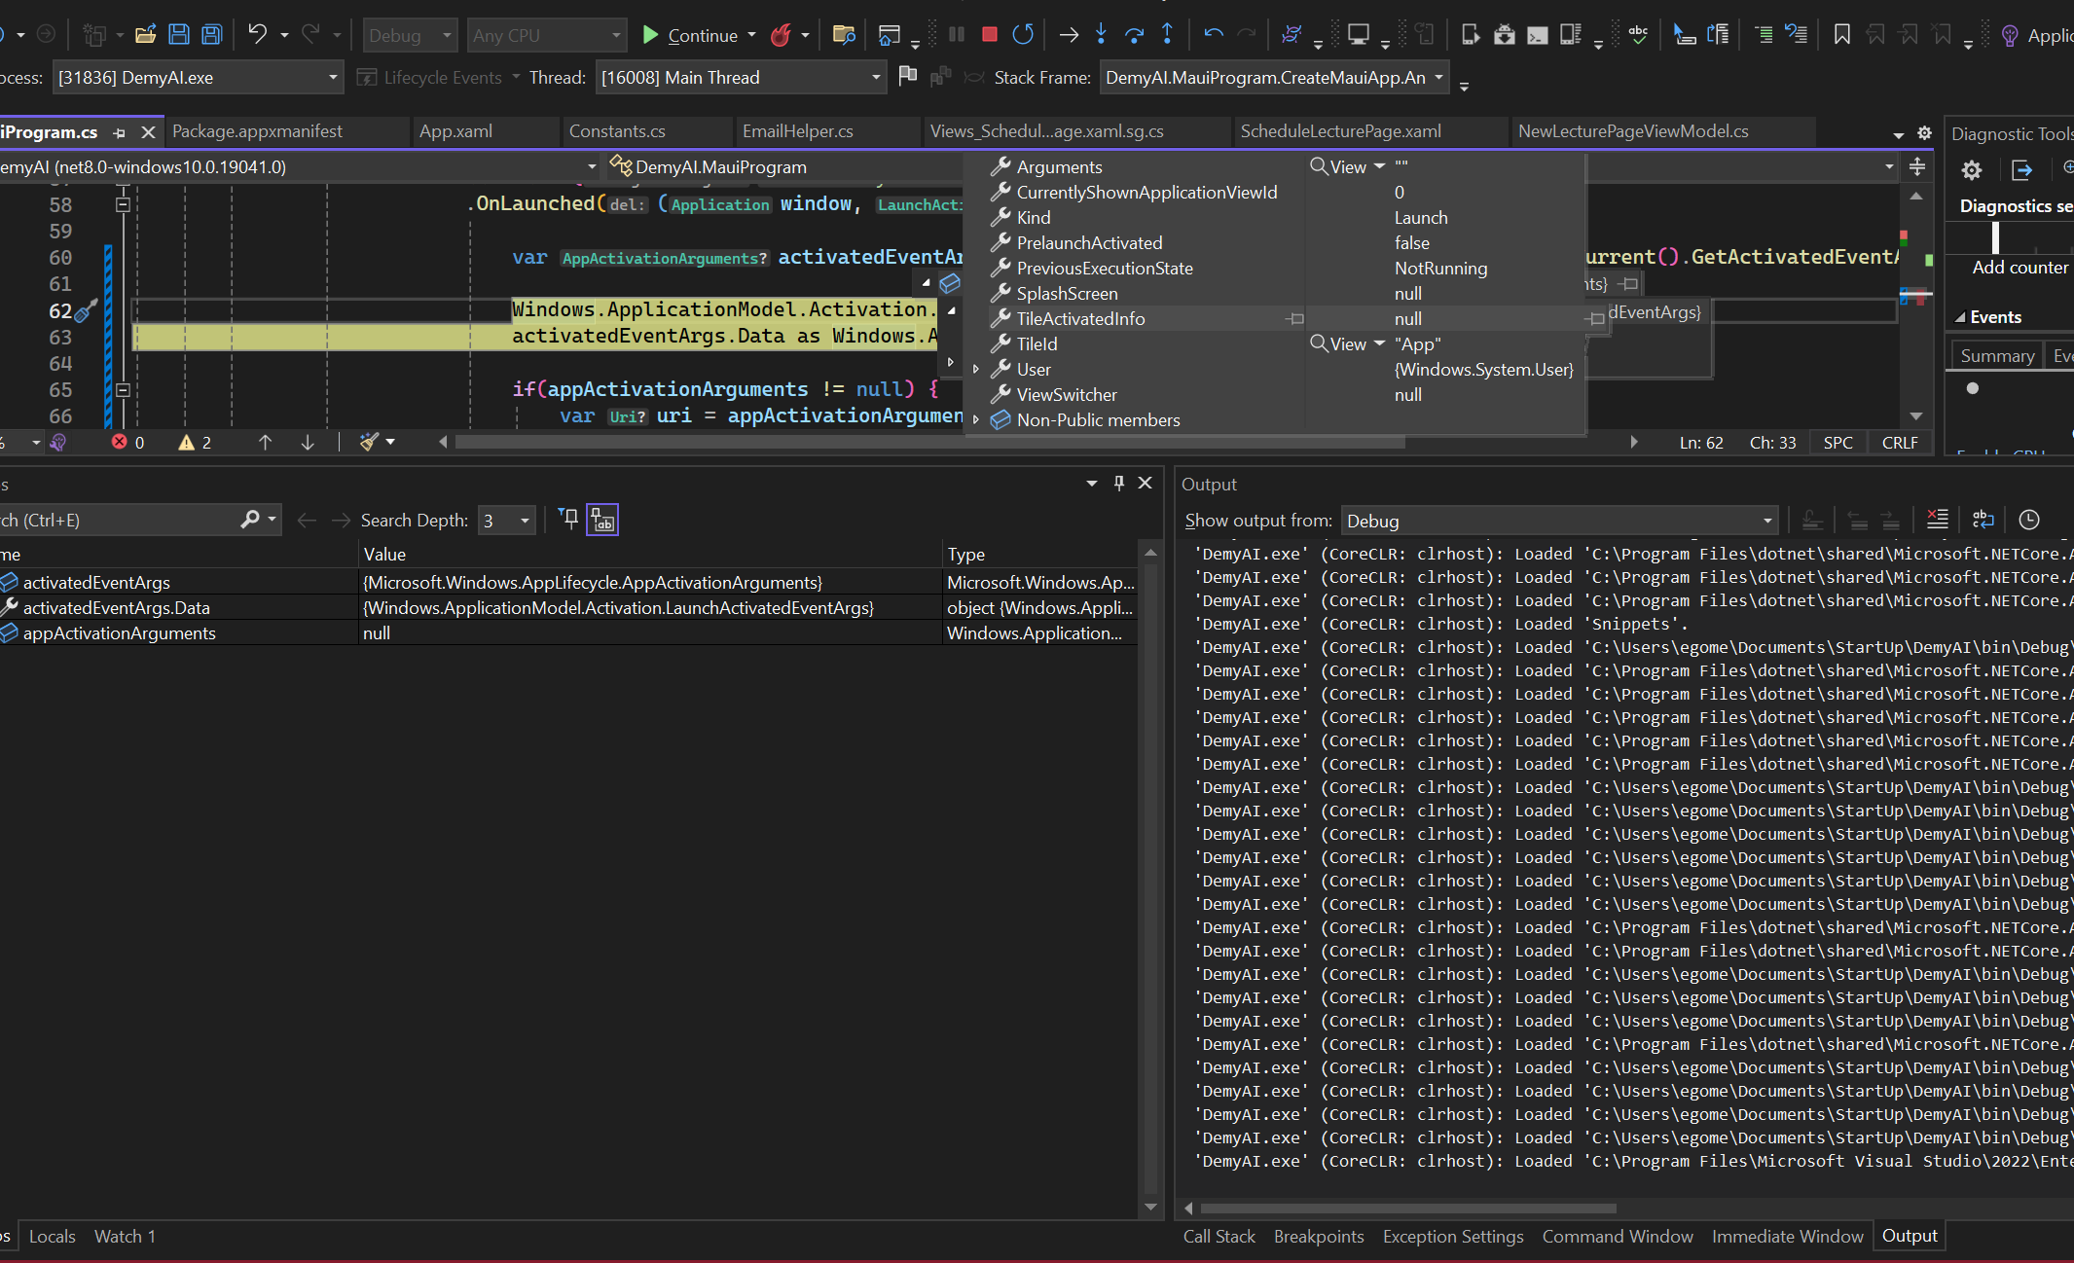Click the Step Out arrow icon
Screen dimensions: 2074x1263
click(1167, 35)
